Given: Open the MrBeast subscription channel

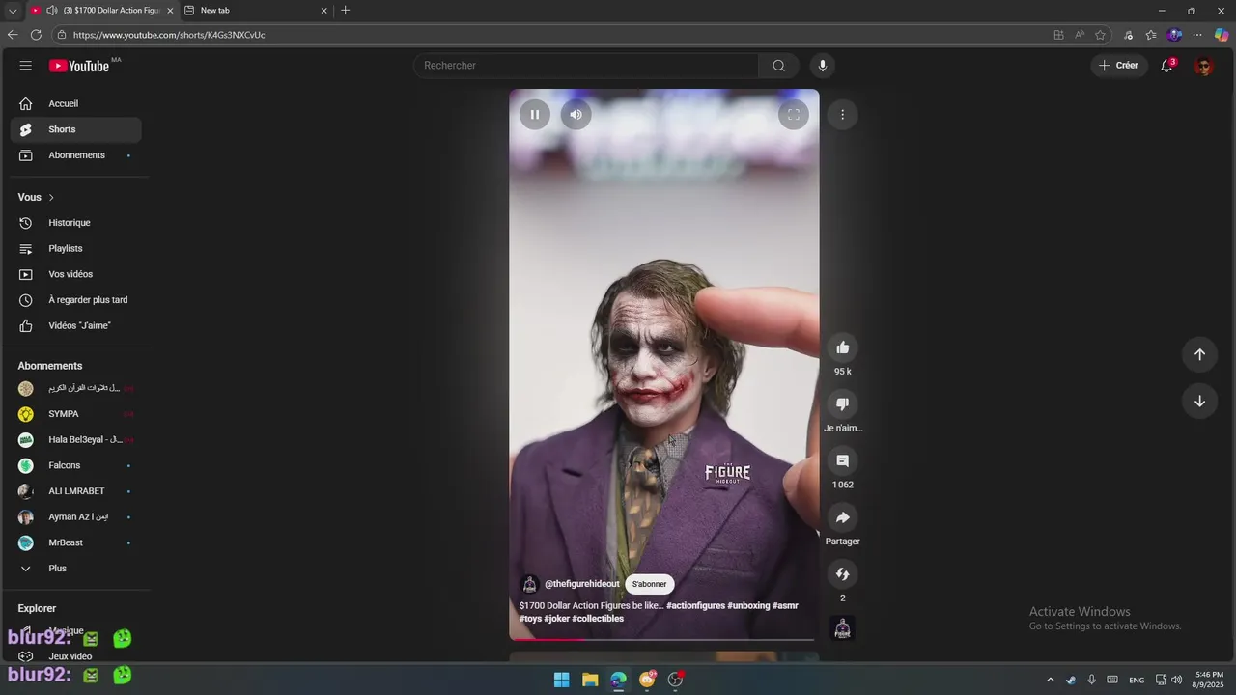Looking at the screenshot, I should coord(76,542).
